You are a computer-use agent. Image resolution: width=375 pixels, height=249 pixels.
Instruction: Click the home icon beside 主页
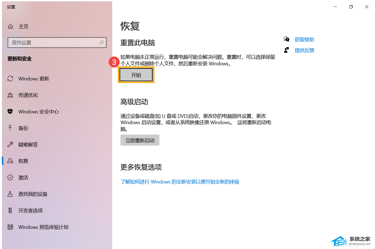tap(10, 26)
